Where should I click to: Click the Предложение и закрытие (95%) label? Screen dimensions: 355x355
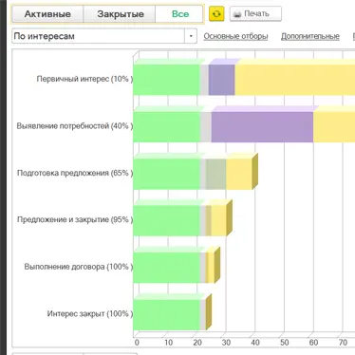75,219
